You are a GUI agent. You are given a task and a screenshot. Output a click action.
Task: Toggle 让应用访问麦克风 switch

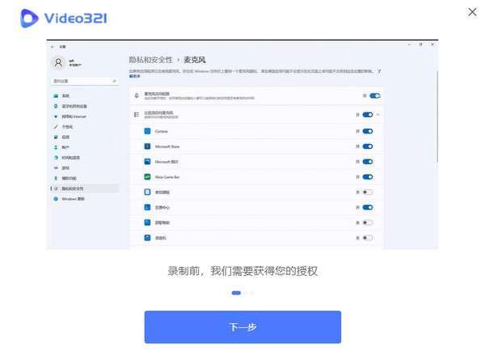(x=368, y=115)
